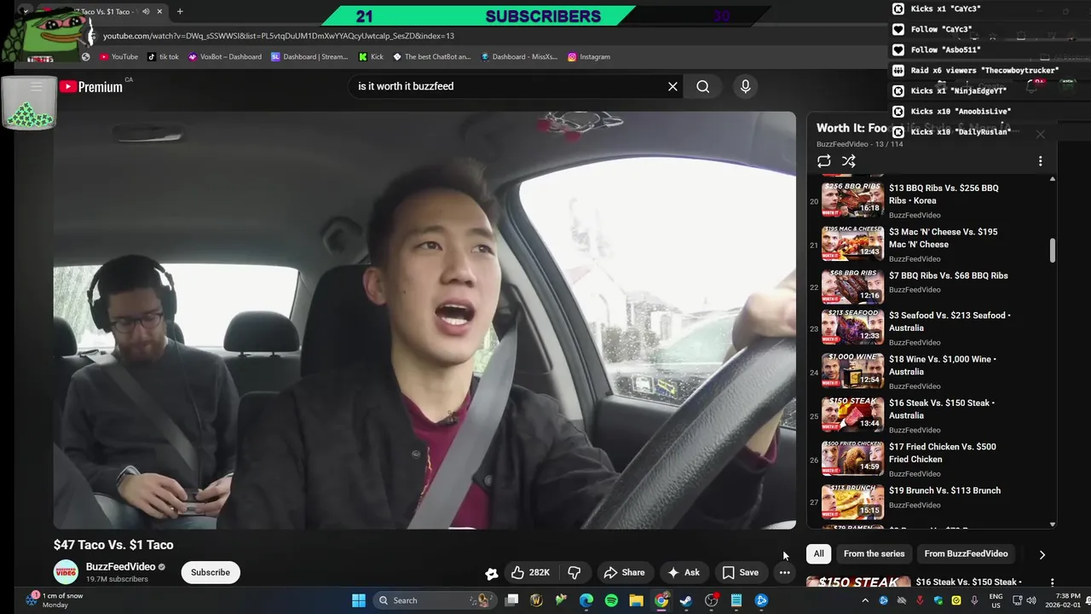Click the playlist panel scrollbar thumb
This screenshot has width=1091, height=614.
[x=1053, y=250]
